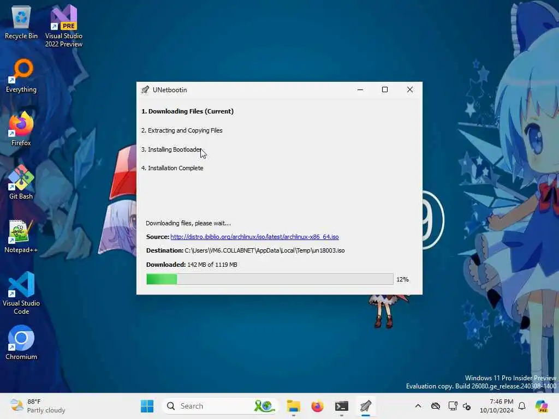The height and width of the screenshot is (419, 559).
Task: Open the Windows Start menu
Action: [147, 406]
